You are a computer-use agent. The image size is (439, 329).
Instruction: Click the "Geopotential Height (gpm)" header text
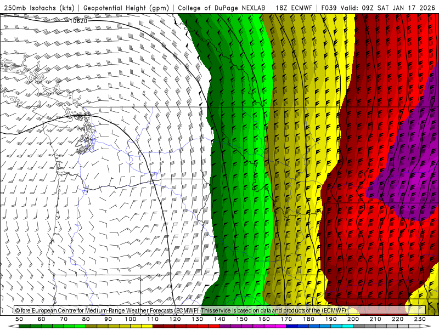click(126, 8)
